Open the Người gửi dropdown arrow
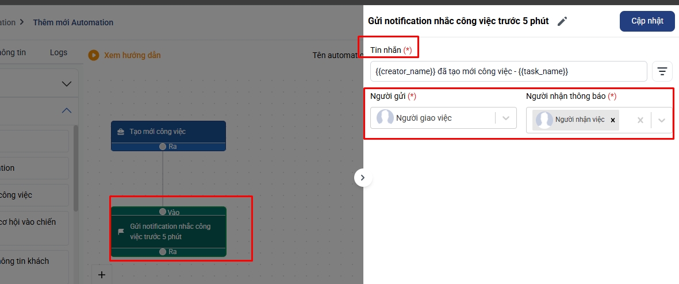This screenshot has height=284, width=679. click(506, 118)
